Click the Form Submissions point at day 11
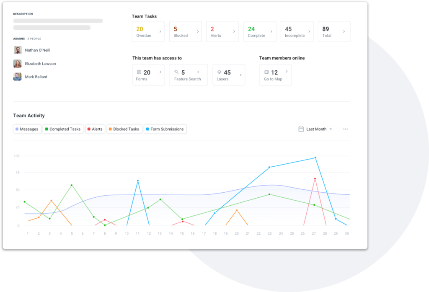 (x=137, y=181)
